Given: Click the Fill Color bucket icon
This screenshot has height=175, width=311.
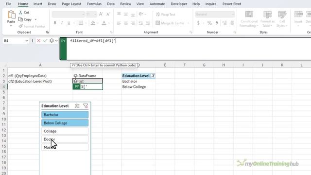Looking at the screenshot, I should [x=93, y=23].
